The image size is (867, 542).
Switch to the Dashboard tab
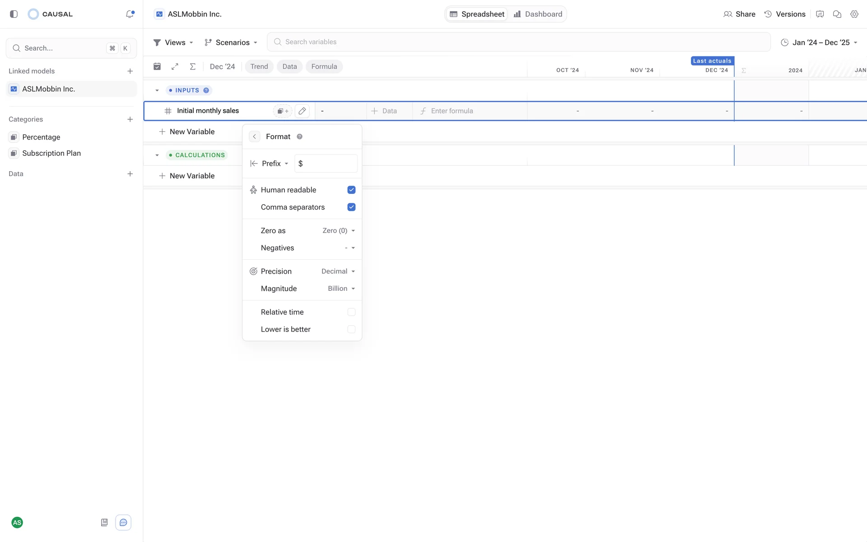pos(538,14)
